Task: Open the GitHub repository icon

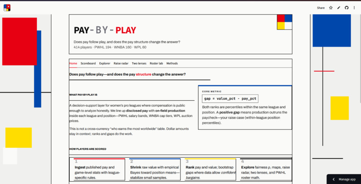Action: pos(347,8)
